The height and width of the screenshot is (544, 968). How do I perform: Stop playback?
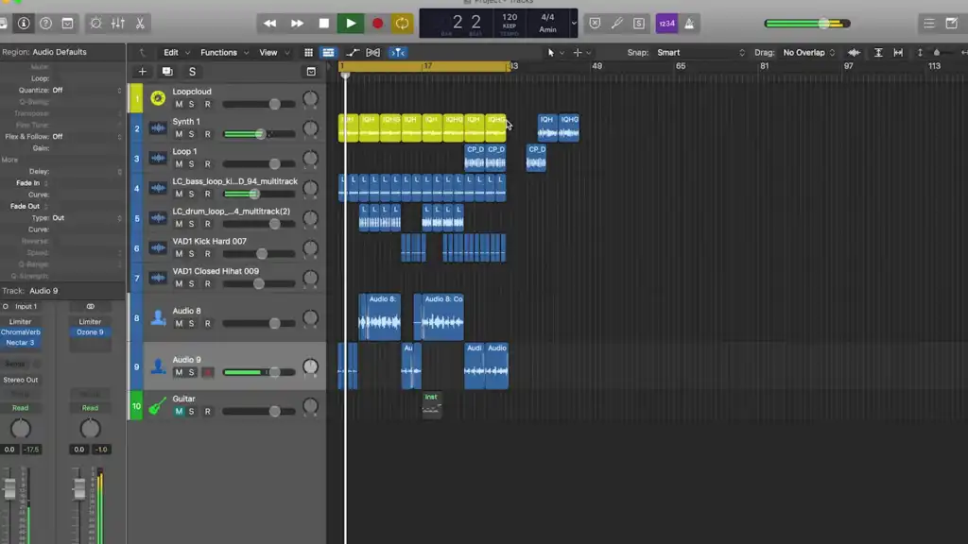(323, 24)
